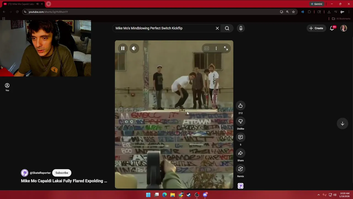Mute the Shorts player volume
Image resolution: width=353 pixels, height=199 pixels.
point(134,48)
